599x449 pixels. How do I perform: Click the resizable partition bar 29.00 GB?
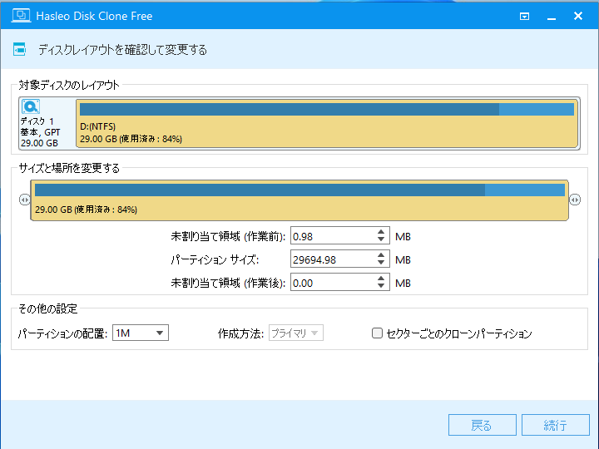(299, 200)
